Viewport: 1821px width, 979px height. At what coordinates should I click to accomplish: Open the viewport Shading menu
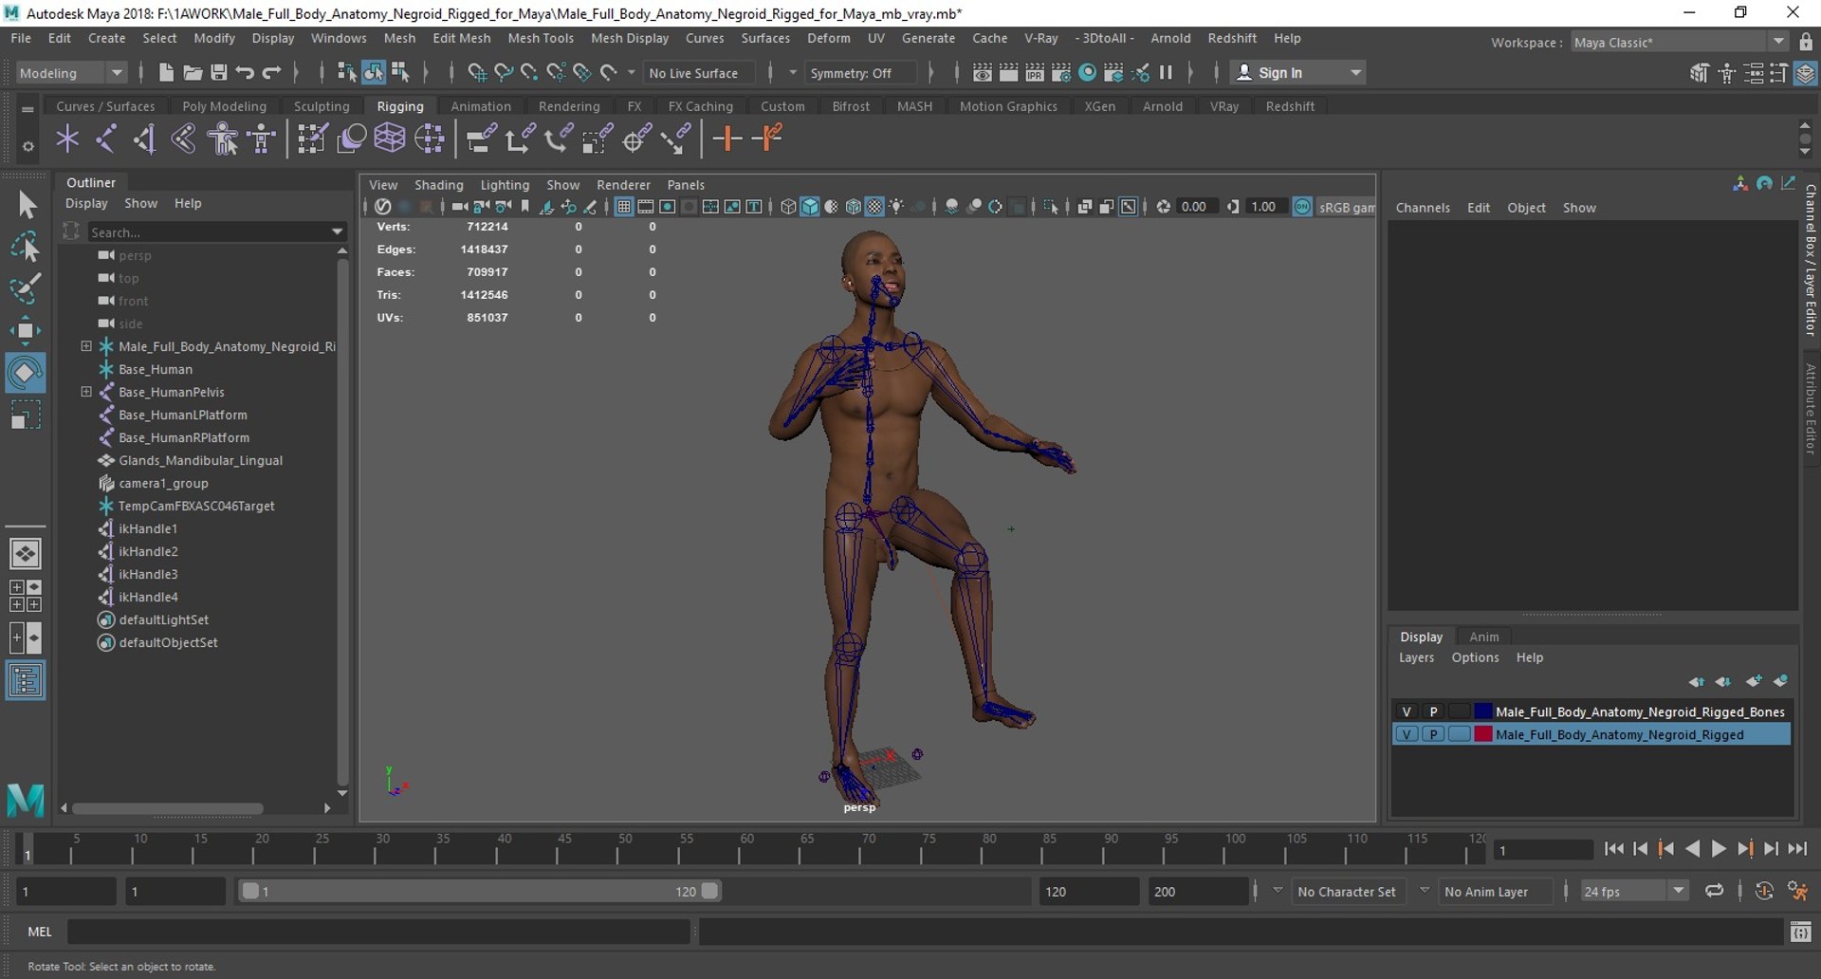pos(438,185)
